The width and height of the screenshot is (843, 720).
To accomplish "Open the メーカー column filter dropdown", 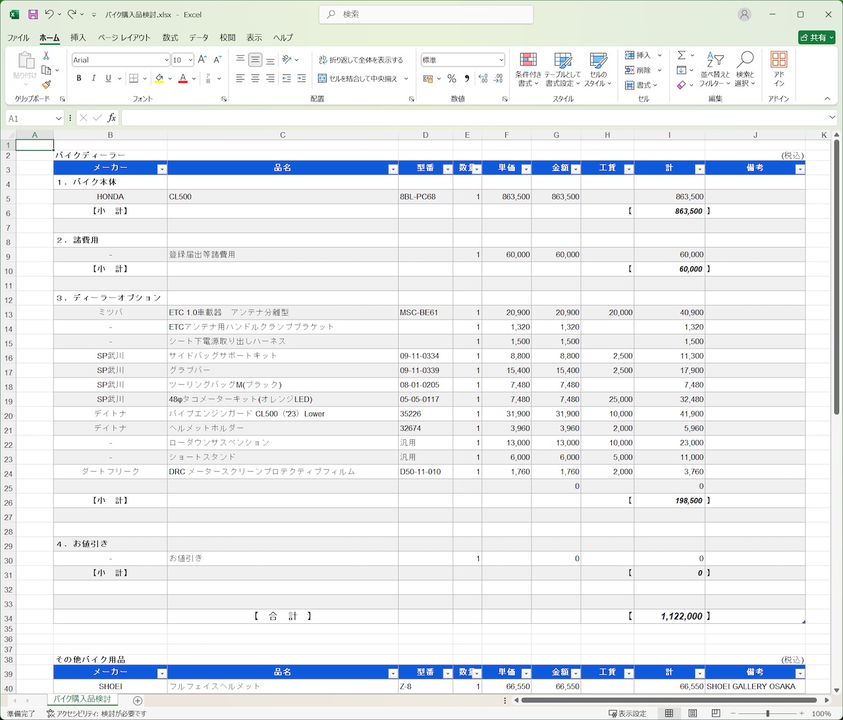I will tap(161, 169).
